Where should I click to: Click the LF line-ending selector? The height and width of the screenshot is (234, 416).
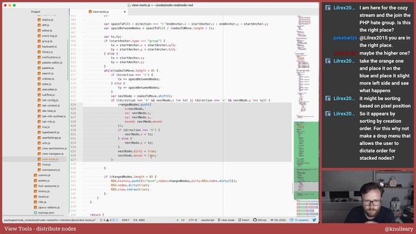[x=183, y=220]
